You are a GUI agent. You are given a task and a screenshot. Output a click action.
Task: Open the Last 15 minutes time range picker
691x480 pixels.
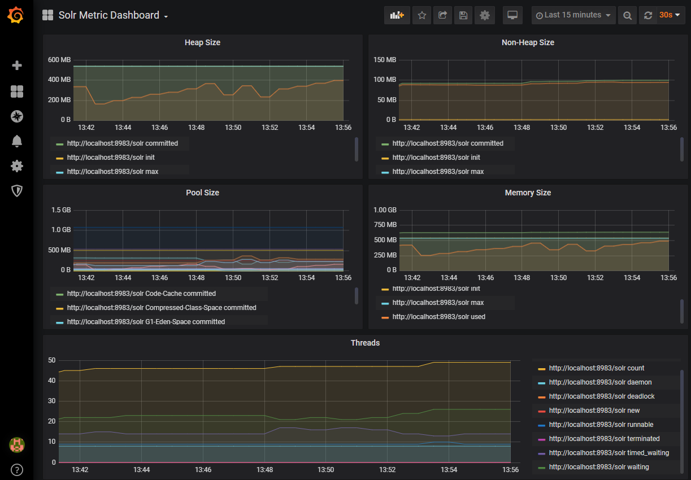573,15
